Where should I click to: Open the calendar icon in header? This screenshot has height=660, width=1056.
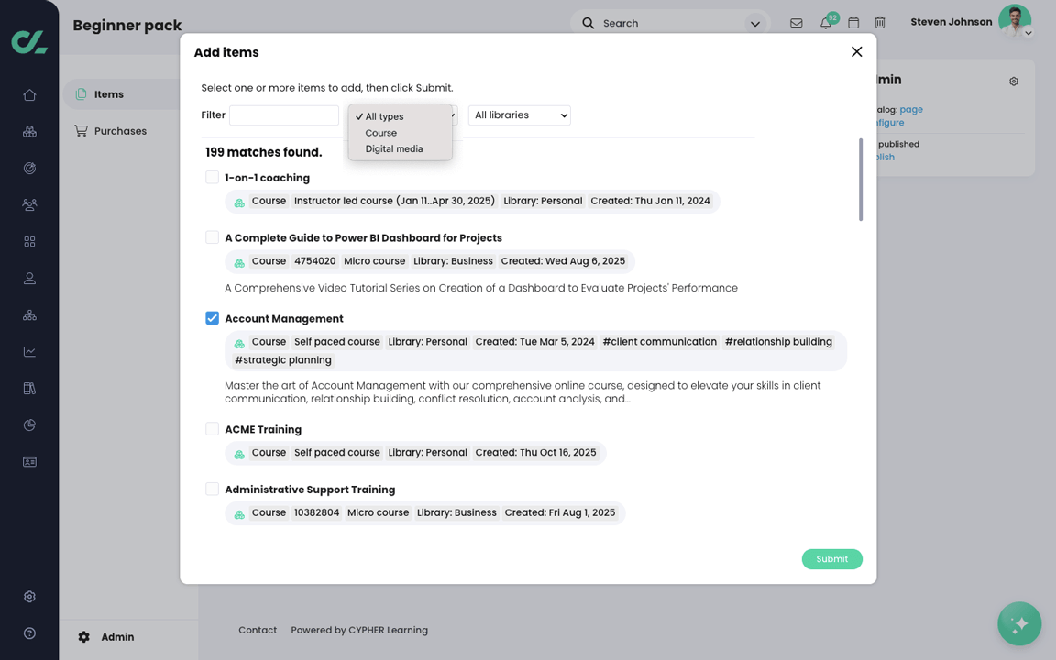(853, 23)
